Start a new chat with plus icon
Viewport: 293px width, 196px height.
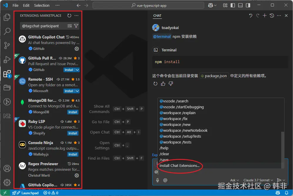coord(264,16)
